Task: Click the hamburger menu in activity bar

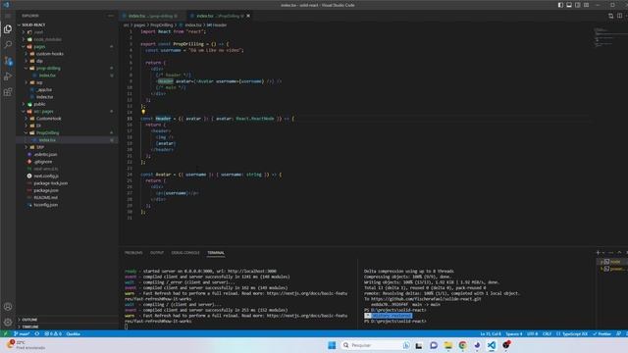Action: pos(8,16)
